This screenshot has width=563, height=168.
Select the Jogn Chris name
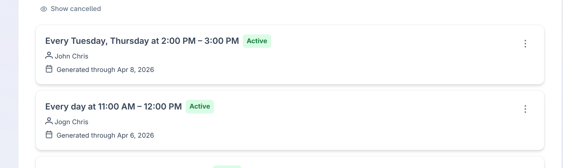point(71,122)
